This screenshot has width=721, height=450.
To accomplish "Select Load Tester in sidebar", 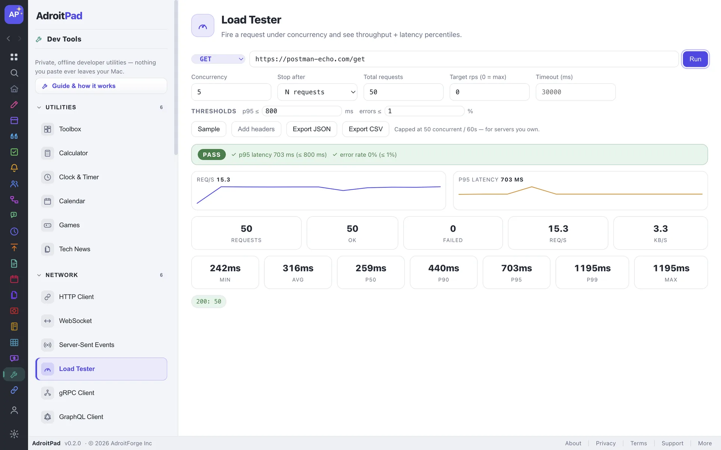I will [x=101, y=369].
